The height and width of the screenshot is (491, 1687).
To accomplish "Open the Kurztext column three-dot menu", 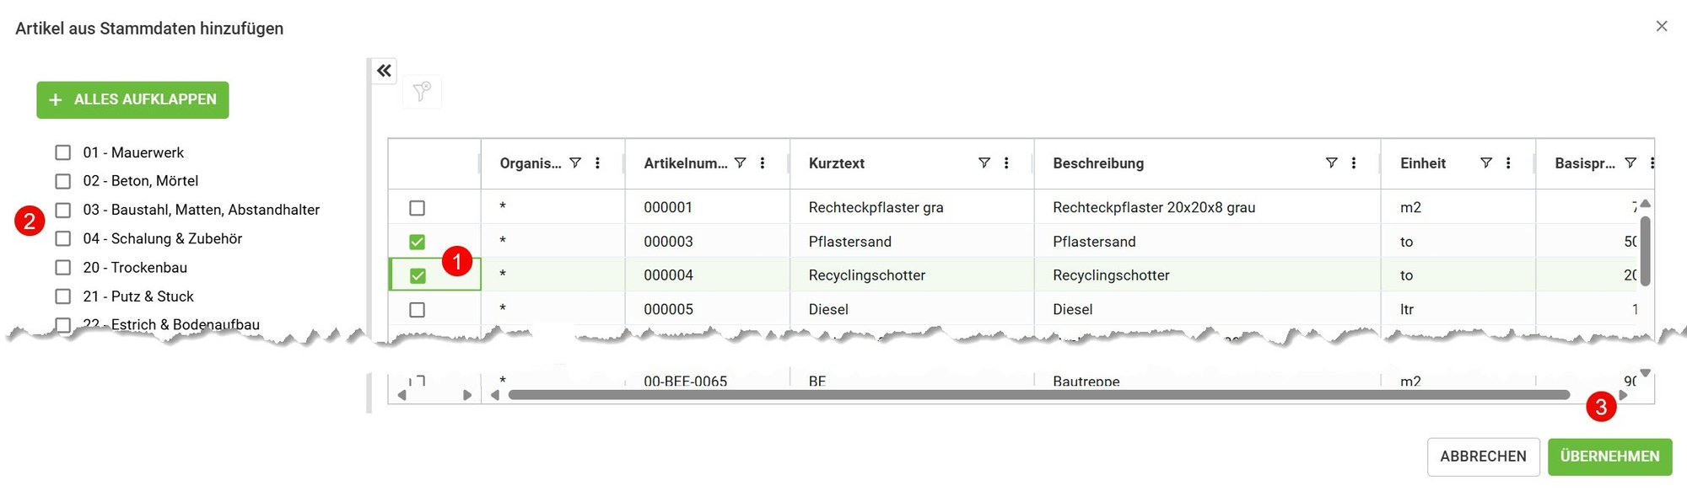I will 1005,163.
